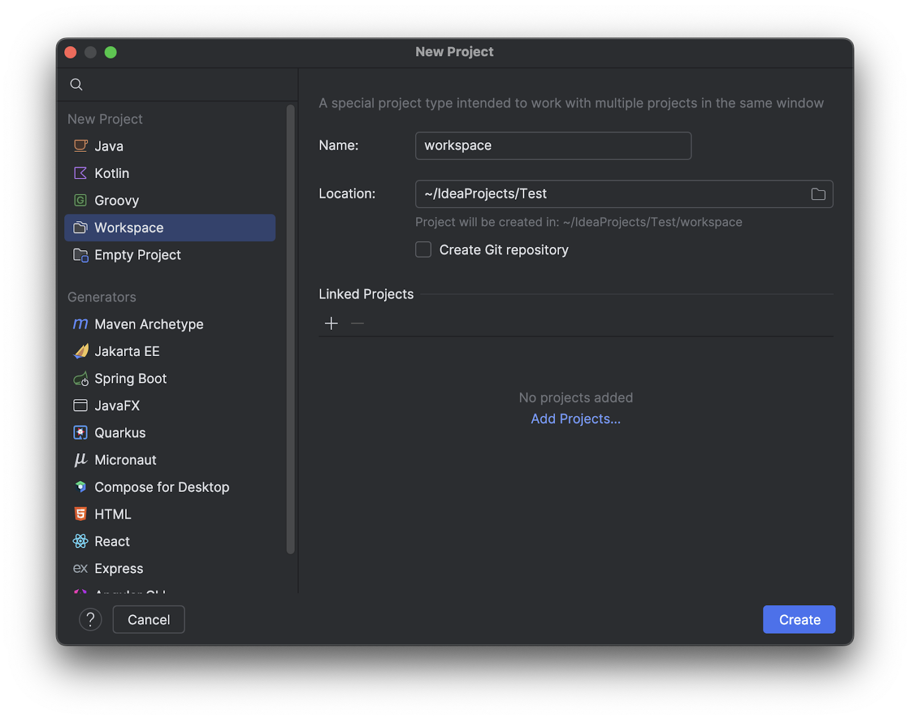Click the search magnifier icon

pyautogui.click(x=76, y=85)
